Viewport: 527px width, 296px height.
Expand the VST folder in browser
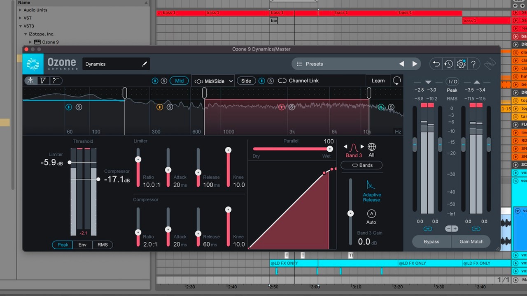[21, 18]
